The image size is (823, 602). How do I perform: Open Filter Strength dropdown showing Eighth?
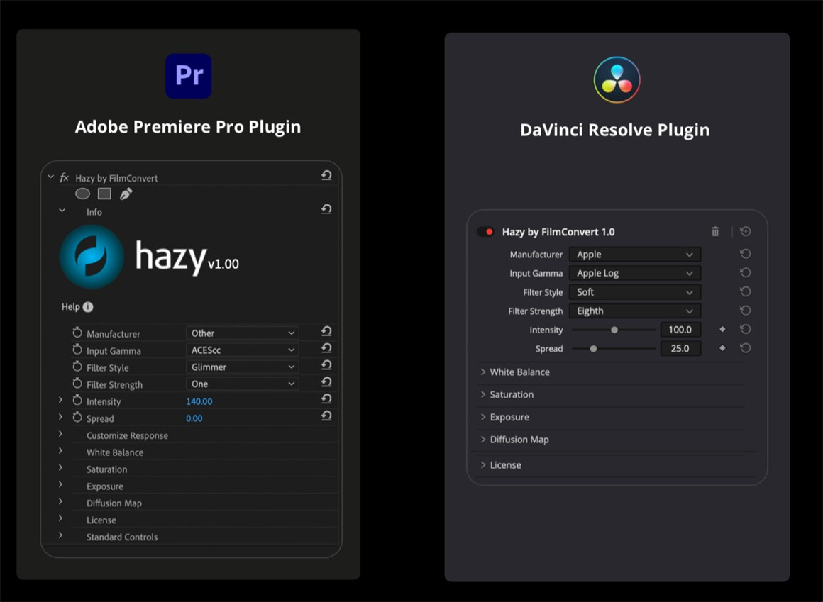point(634,311)
